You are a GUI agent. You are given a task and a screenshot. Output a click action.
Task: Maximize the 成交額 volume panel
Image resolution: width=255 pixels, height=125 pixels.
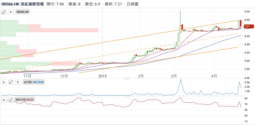click(x=11, y=82)
